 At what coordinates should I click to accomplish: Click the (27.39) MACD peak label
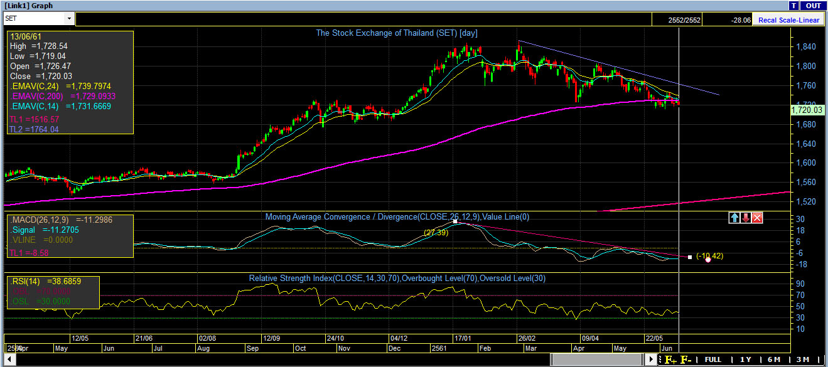pyautogui.click(x=436, y=232)
